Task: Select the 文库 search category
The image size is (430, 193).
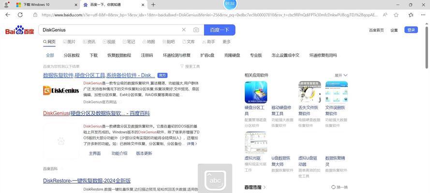Action: pyautogui.click(x=189, y=42)
